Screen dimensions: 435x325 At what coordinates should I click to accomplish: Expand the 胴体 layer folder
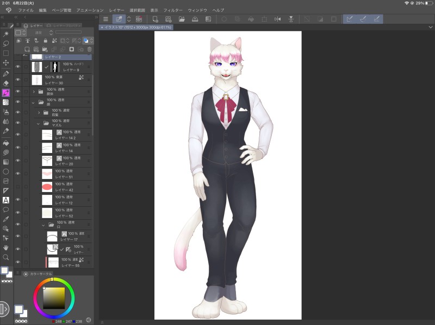[x=34, y=92]
